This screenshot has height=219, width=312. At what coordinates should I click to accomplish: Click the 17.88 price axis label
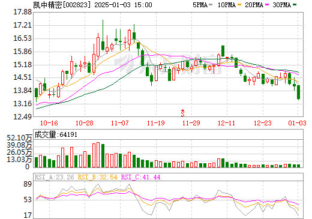pos(22,12)
